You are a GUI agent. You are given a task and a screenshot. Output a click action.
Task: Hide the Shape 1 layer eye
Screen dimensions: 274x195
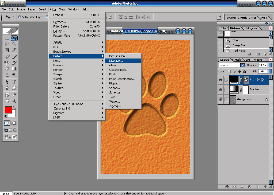pos(220,80)
